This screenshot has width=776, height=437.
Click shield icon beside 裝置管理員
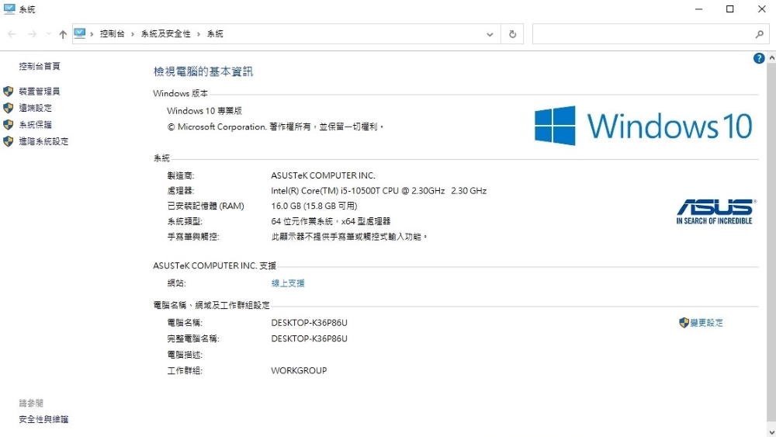(x=8, y=91)
